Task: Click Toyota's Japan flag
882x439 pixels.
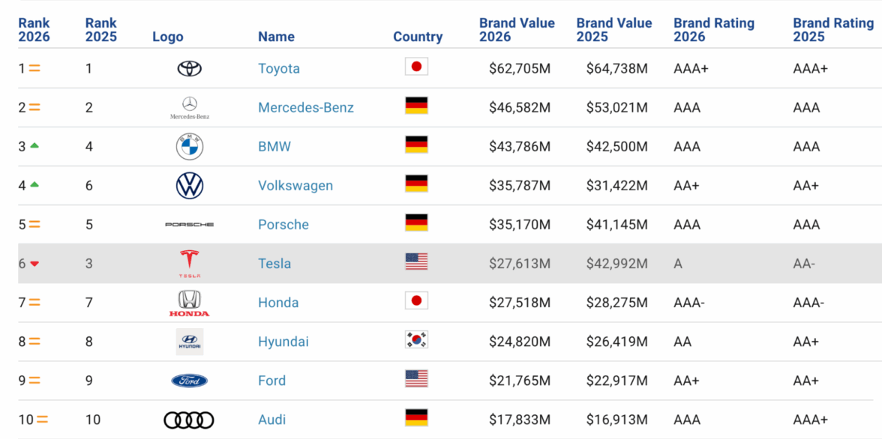Action: tap(416, 67)
